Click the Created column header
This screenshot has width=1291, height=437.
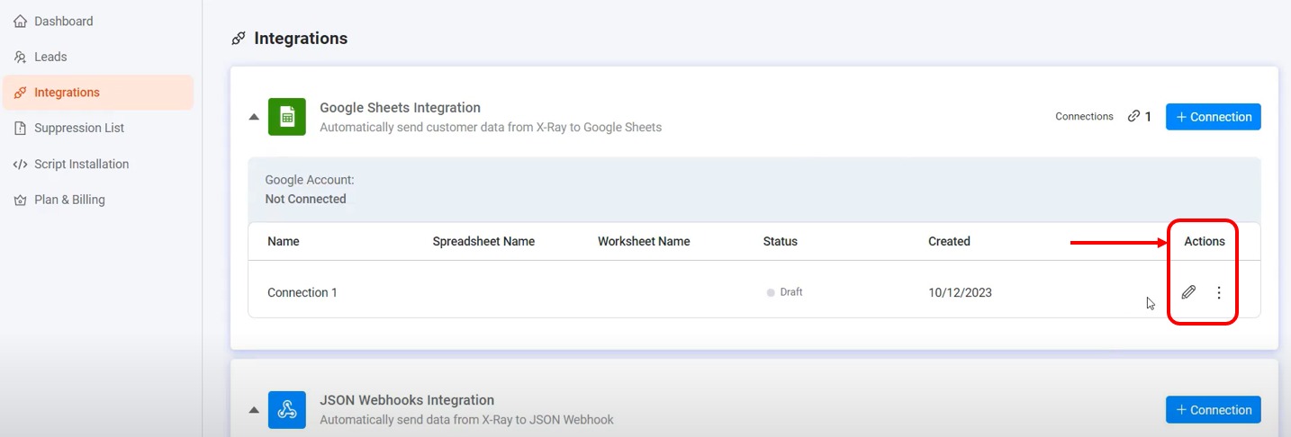pos(949,241)
